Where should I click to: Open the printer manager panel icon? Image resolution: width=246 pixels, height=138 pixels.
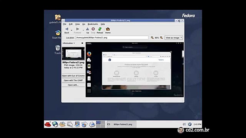pyautogui.click(x=92, y=124)
